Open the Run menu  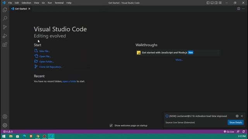[x=50, y=3]
